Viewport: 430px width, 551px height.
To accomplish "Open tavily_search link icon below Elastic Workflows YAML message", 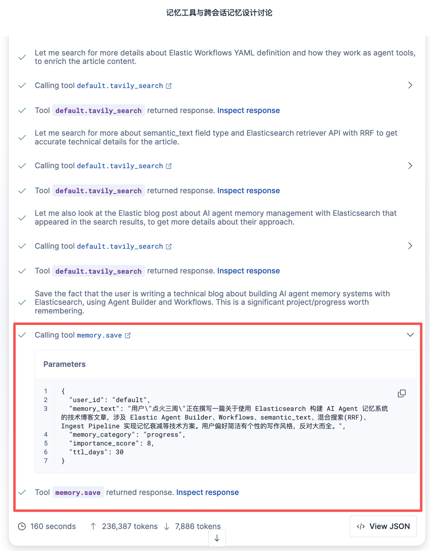I will [169, 86].
